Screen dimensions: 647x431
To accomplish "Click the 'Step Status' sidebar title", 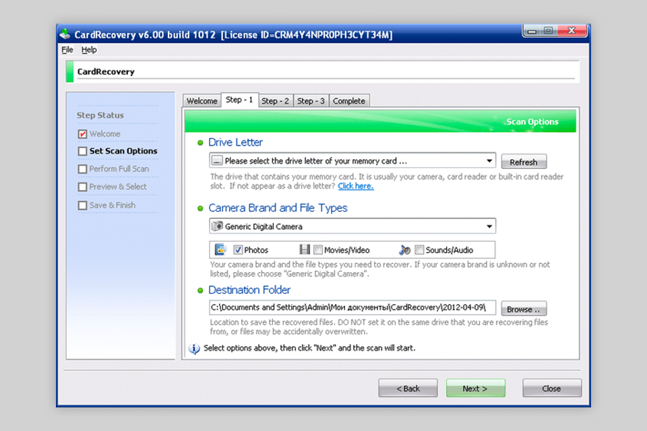I will pos(100,115).
